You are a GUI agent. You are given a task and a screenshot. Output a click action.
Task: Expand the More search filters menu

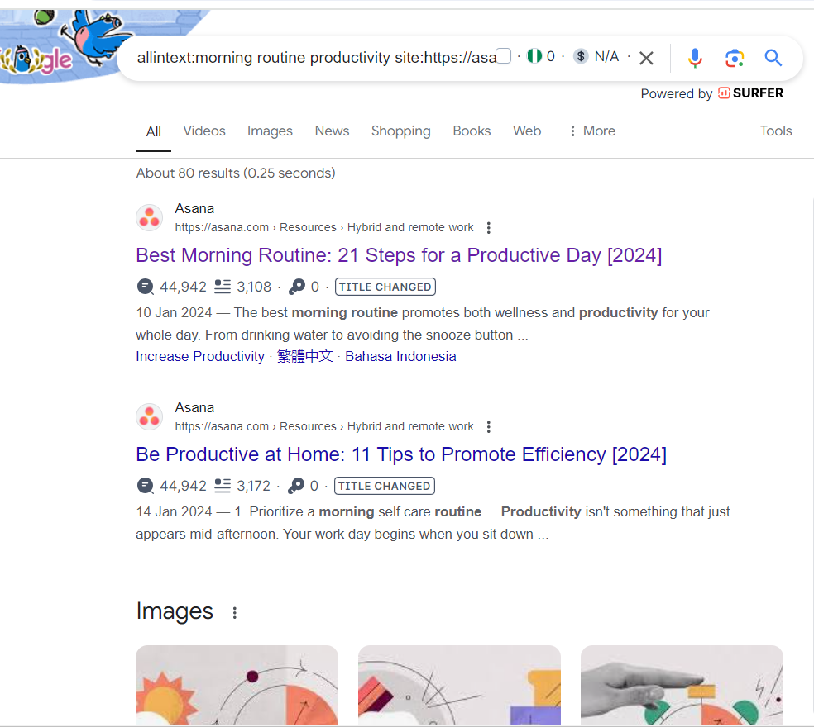tap(592, 131)
